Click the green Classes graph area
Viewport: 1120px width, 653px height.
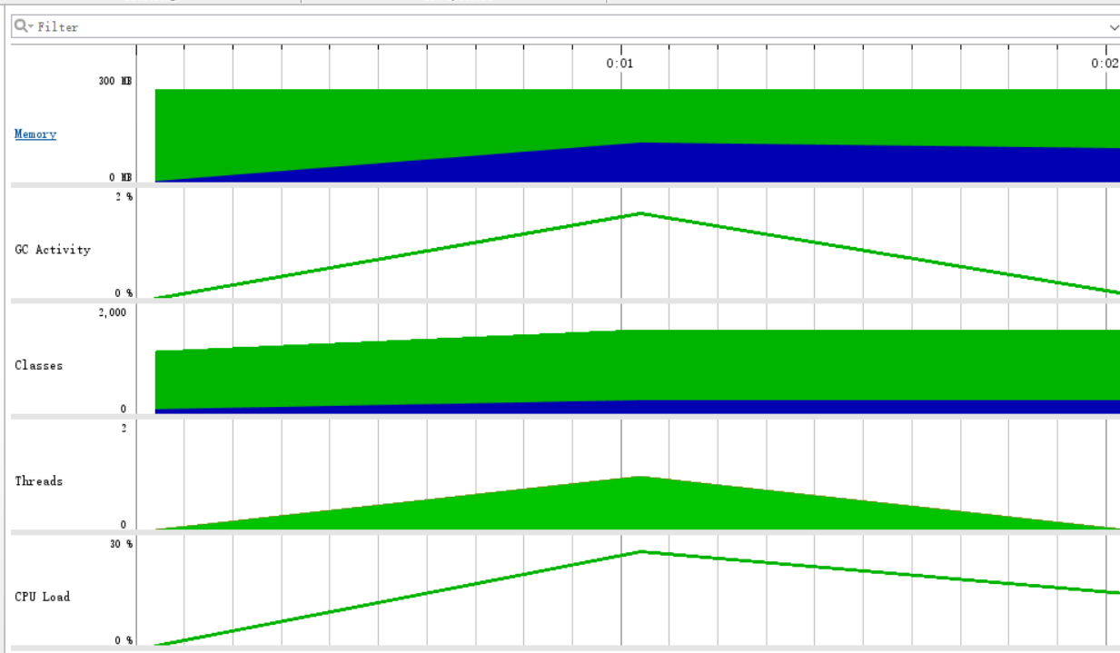pyautogui.click(x=636, y=365)
